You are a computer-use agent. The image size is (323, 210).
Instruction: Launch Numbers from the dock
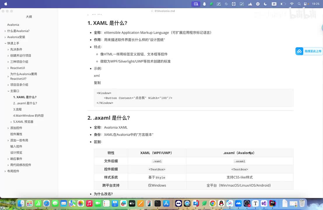pyautogui.click(x=38, y=204)
